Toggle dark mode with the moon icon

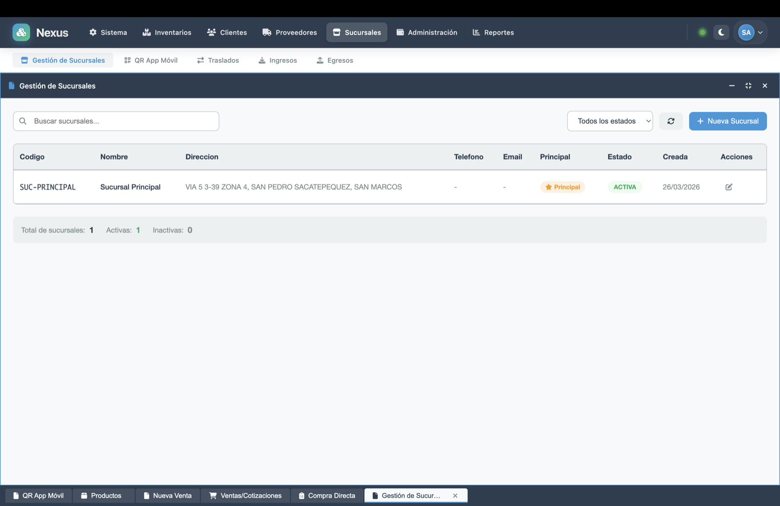tap(721, 32)
